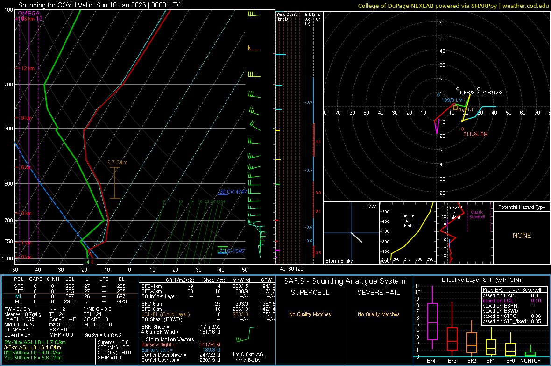The height and width of the screenshot is (366, 551).
Task: Click the 'UP=230/19' Corfidi label
Action: 472,93
